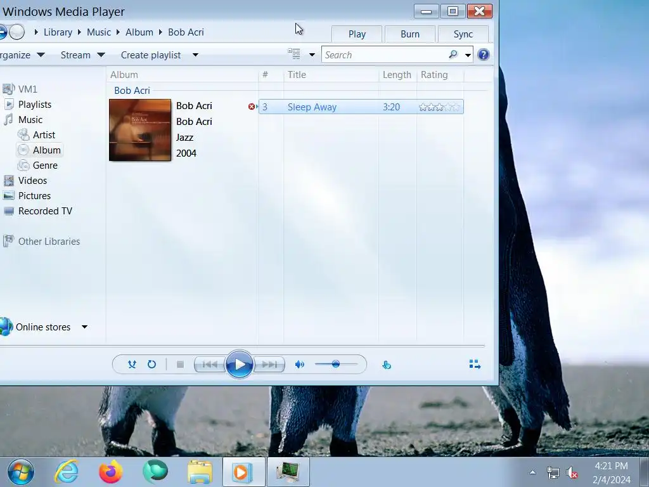The width and height of the screenshot is (649, 487).
Task: Turn shuffle on in playback controls
Action: click(132, 365)
